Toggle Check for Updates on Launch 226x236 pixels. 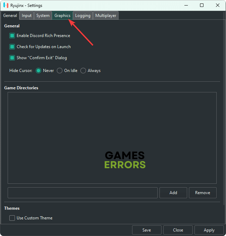(12, 47)
